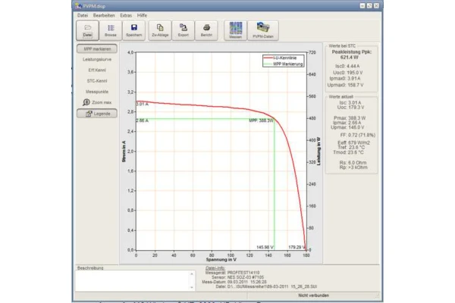Show Messpunkte on the chart
This screenshot has width=455, height=303.
(96, 91)
